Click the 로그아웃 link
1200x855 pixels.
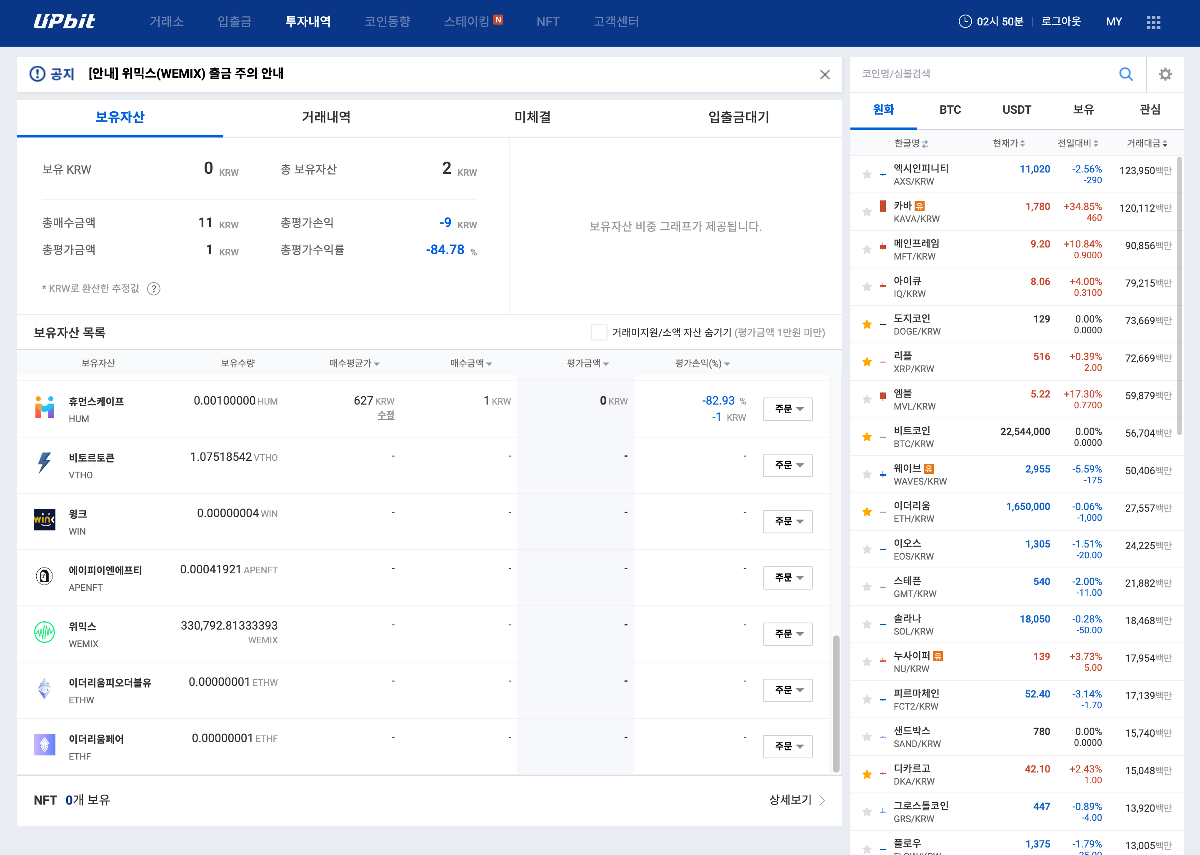pyautogui.click(x=1060, y=22)
